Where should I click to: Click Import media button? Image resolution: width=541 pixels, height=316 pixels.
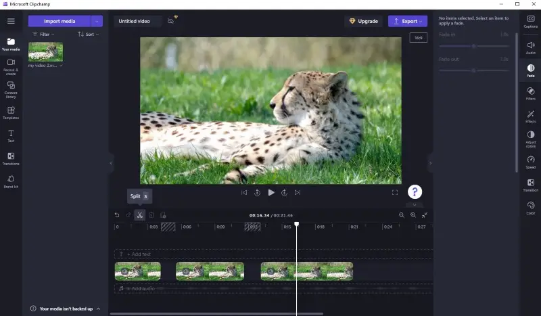point(60,21)
